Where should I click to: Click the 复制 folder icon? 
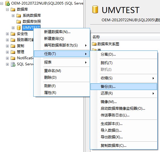(x=13, y=46)
